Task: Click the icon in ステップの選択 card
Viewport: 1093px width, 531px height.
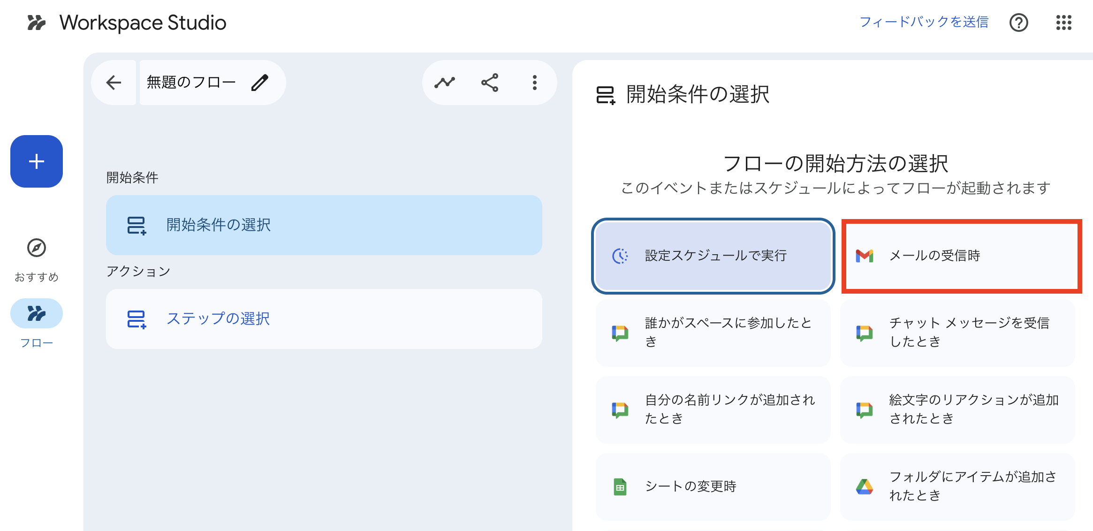Action: tap(137, 319)
